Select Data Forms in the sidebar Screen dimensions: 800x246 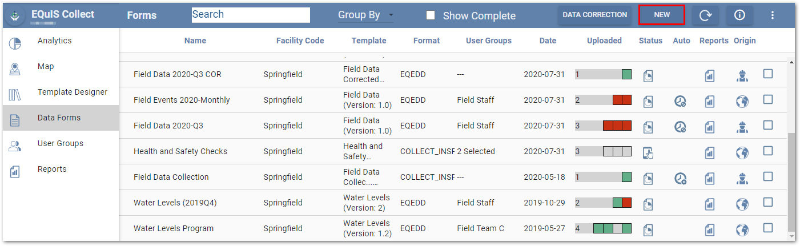pos(61,118)
